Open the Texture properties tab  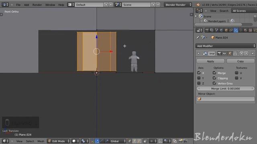(x=250, y=30)
